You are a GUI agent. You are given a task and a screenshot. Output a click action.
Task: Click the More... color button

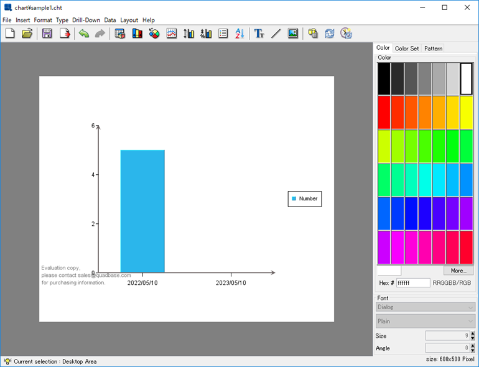point(458,271)
